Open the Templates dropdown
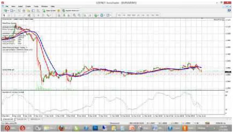 click(108, 15)
